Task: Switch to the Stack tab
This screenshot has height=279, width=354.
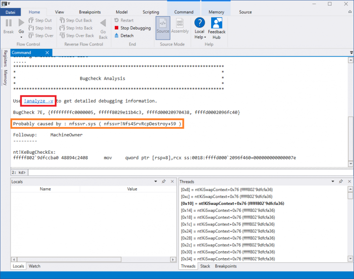Action: [205, 266]
